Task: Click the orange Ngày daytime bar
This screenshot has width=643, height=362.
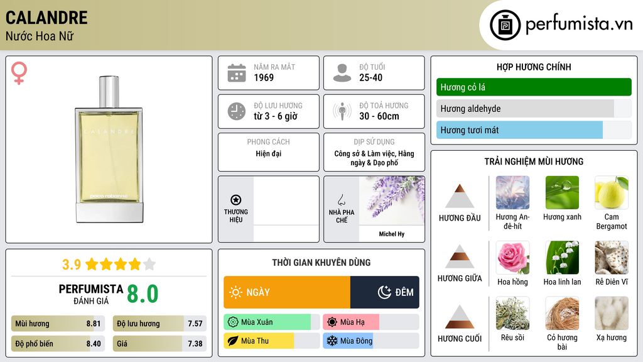Action: (287, 292)
